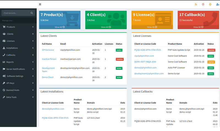The height and width of the screenshot is (131, 220).
Task: Open the RSS feed icon in header
Action: tap(196, 4)
